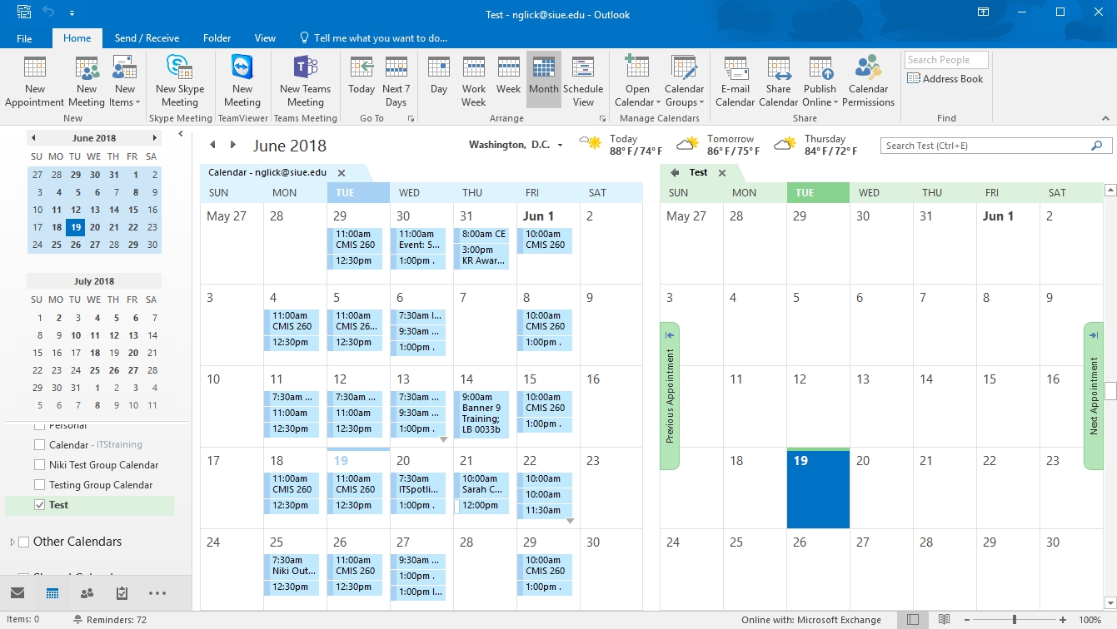Click the Address Book button
Viewport: 1117px width, 629px height.
(x=945, y=79)
